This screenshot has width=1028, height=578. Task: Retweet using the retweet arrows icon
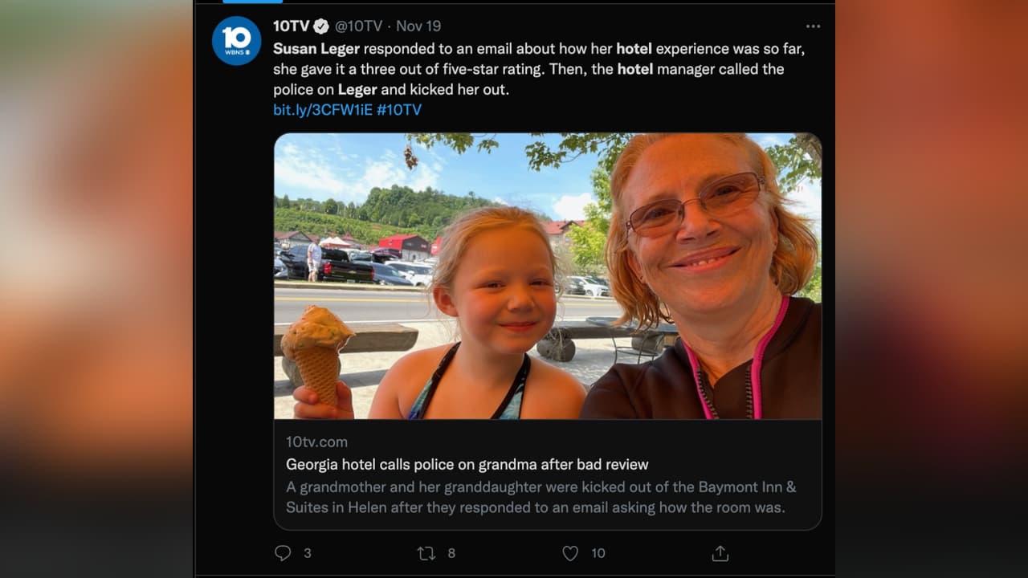coord(426,553)
